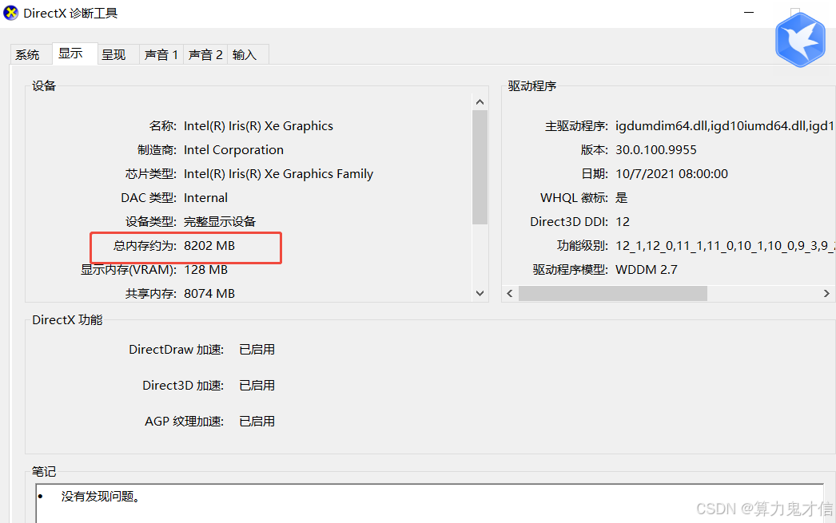The width and height of the screenshot is (836, 523).
Task: Click the VRAM value 128 MB
Action: click(205, 270)
